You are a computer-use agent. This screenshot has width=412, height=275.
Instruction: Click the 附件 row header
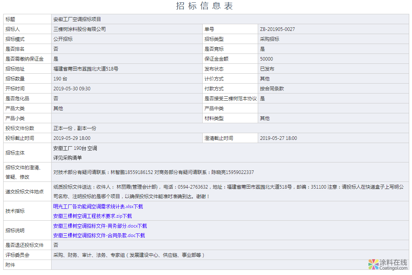(10, 265)
